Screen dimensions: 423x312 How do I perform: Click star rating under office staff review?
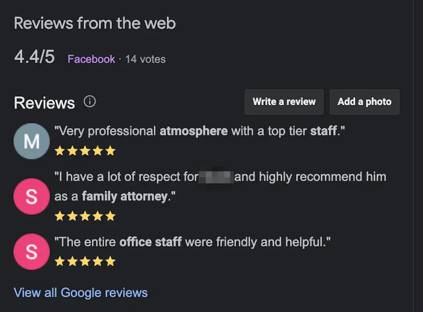click(x=85, y=261)
